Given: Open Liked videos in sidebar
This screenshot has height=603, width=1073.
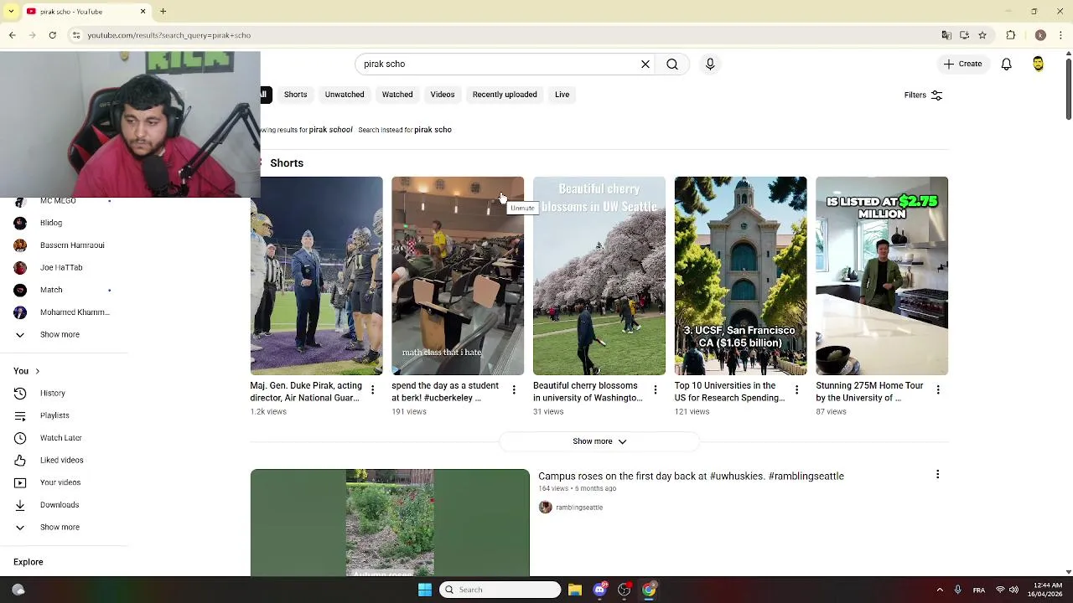Looking at the screenshot, I should pos(64,460).
